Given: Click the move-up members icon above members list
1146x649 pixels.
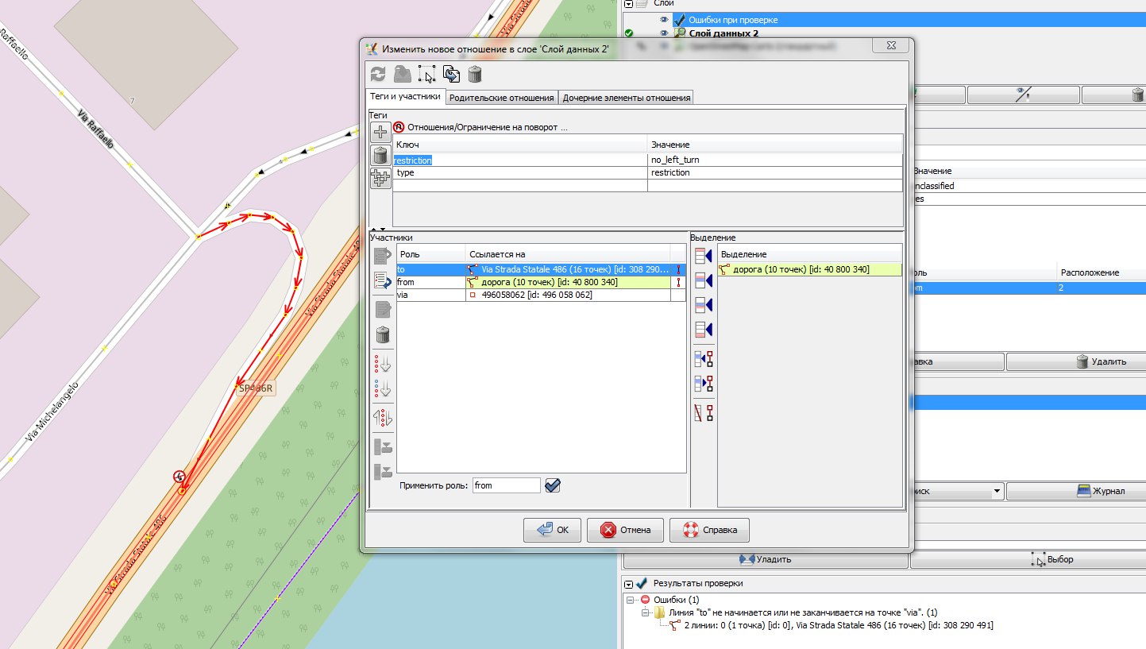Looking at the screenshot, I should pos(383,256).
